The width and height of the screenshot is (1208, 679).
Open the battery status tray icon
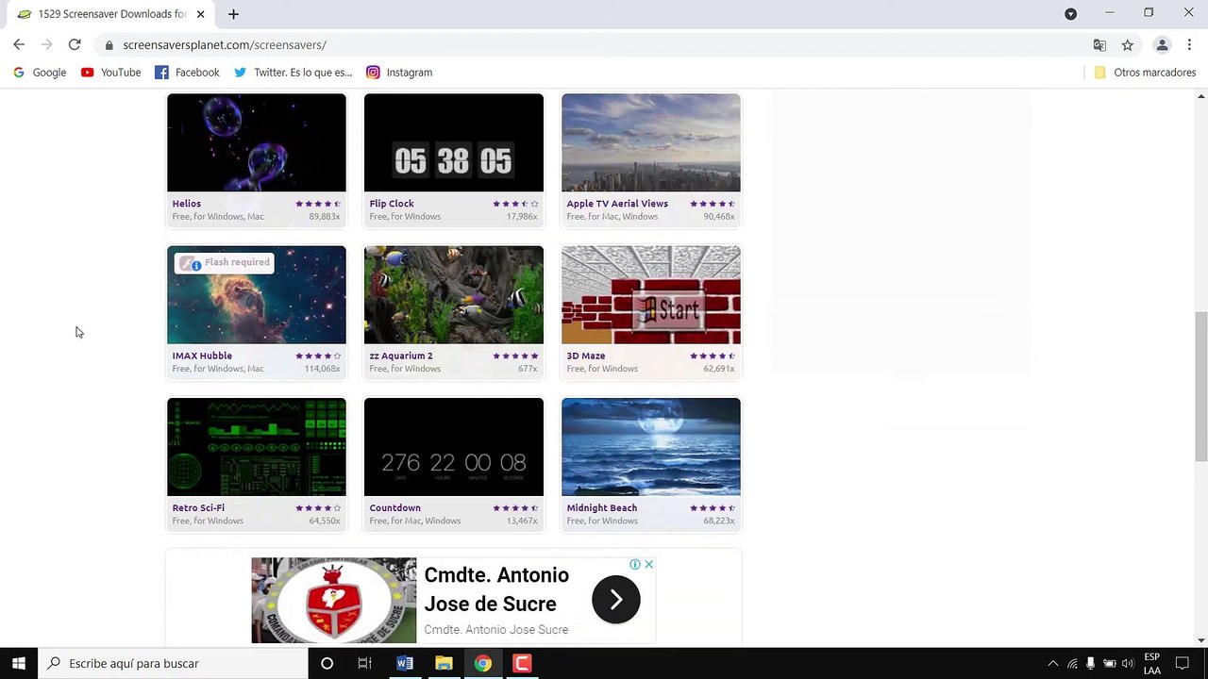pos(1110,663)
